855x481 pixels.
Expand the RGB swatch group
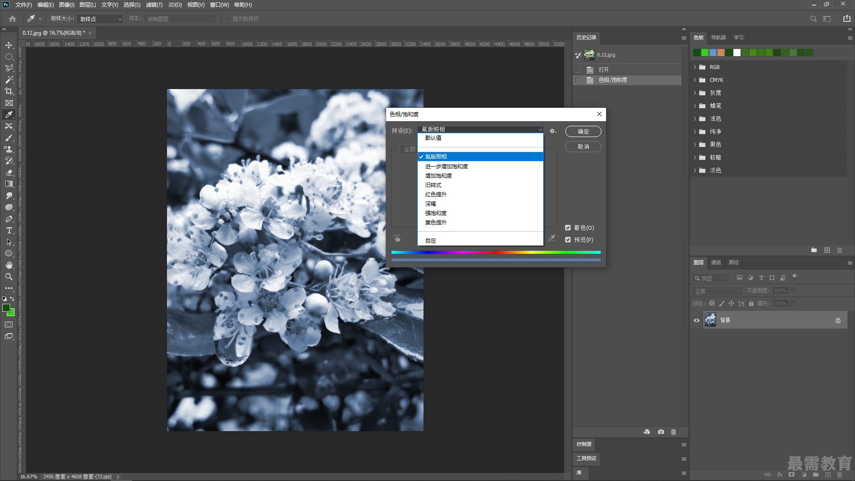tap(695, 67)
